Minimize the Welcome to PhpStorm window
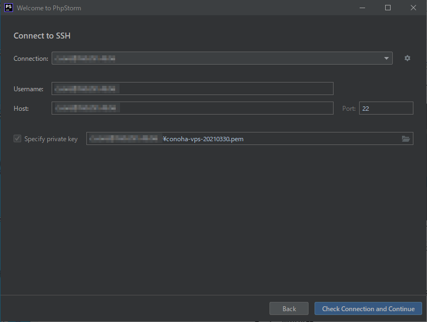 [x=363, y=8]
